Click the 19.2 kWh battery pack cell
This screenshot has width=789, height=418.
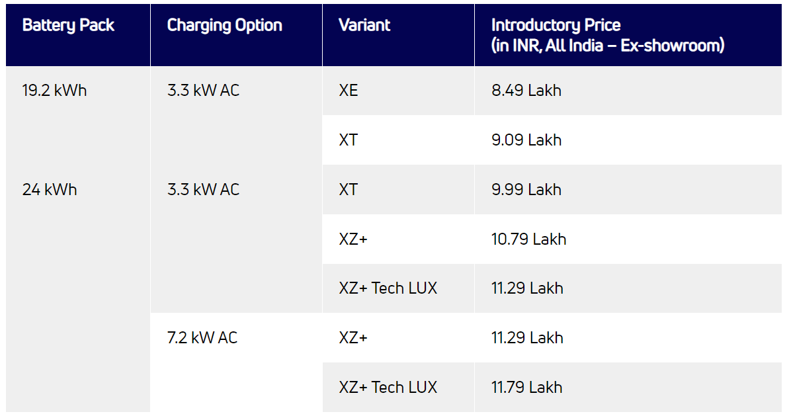tap(54, 91)
